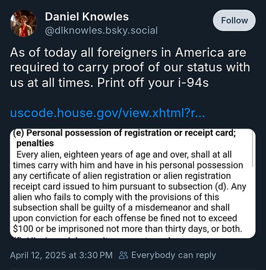The width and height of the screenshot is (266, 270).
Task: Open Daniel Knowles' profile avatar
Action: pos(23,23)
